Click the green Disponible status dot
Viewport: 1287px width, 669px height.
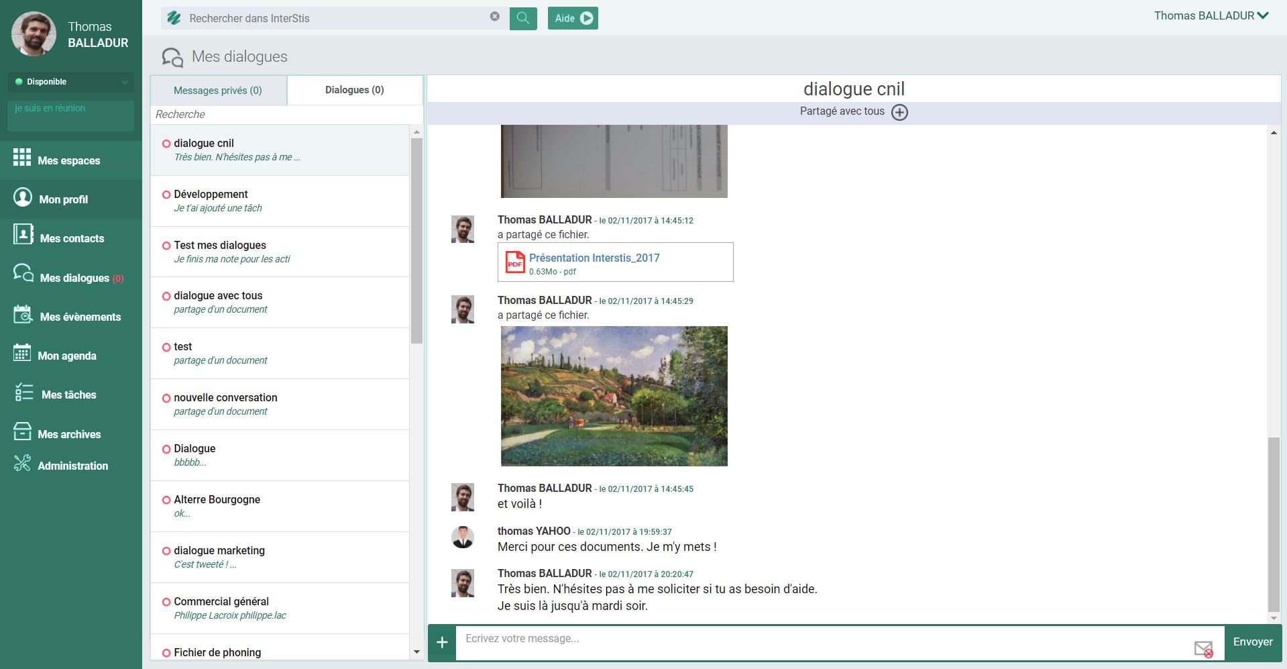19,82
